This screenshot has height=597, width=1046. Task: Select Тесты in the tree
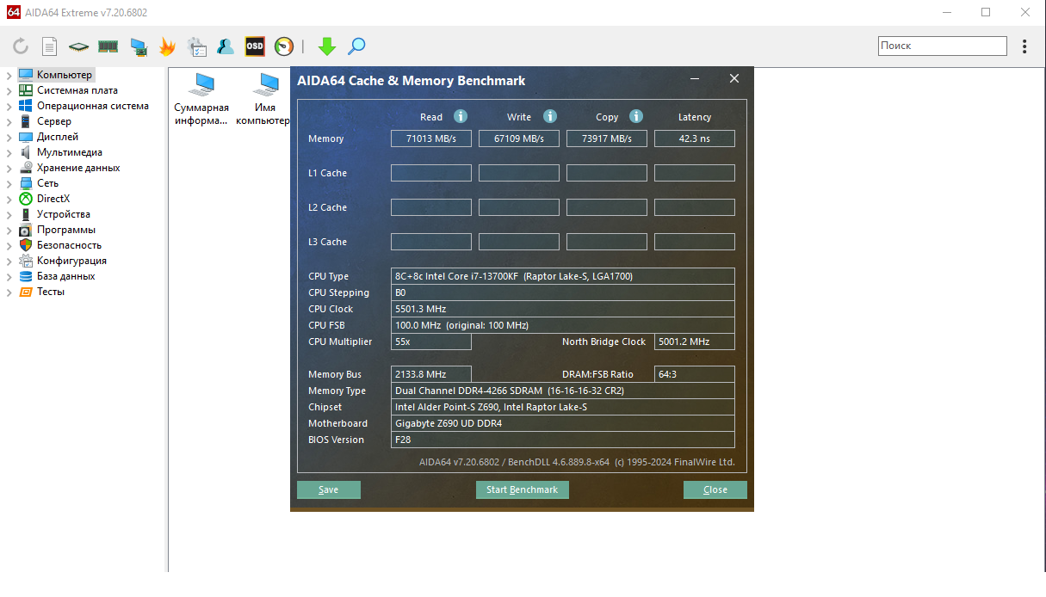51,292
